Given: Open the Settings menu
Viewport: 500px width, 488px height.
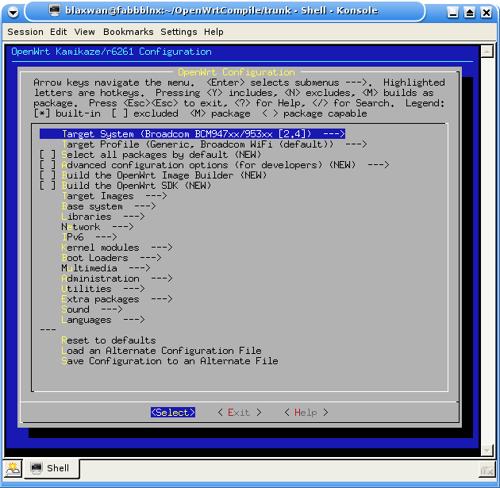Looking at the screenshot, I should pyautogui.click(x=179, y=32).
